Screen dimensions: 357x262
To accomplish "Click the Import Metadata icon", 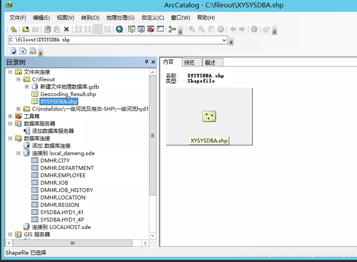I will pos(23,51).
